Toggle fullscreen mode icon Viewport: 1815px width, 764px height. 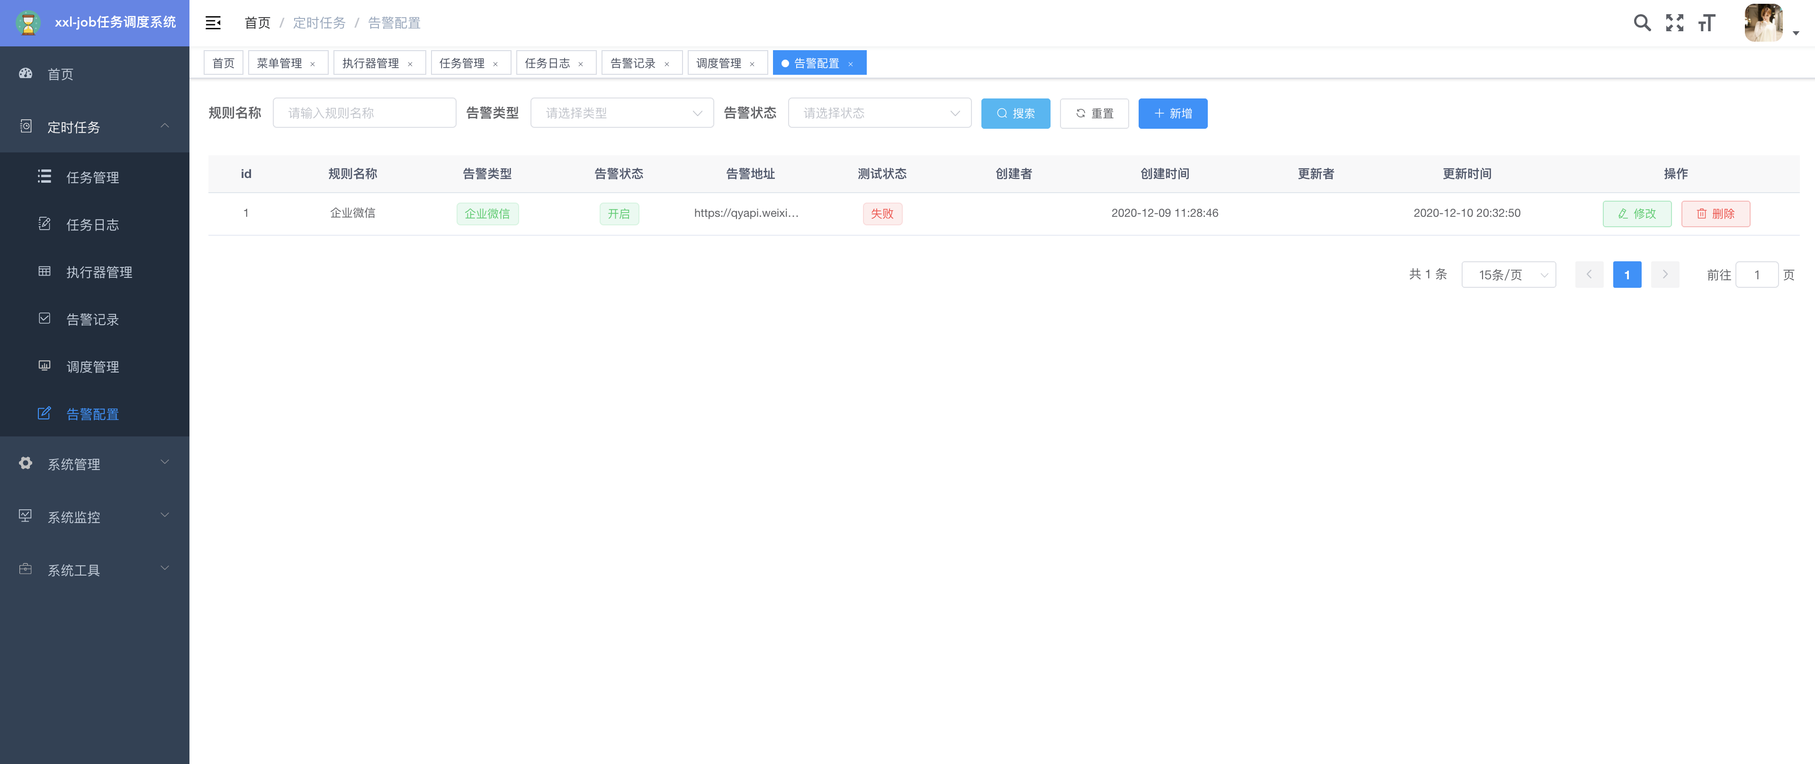pyautogui.click(x=1674, y=23)
